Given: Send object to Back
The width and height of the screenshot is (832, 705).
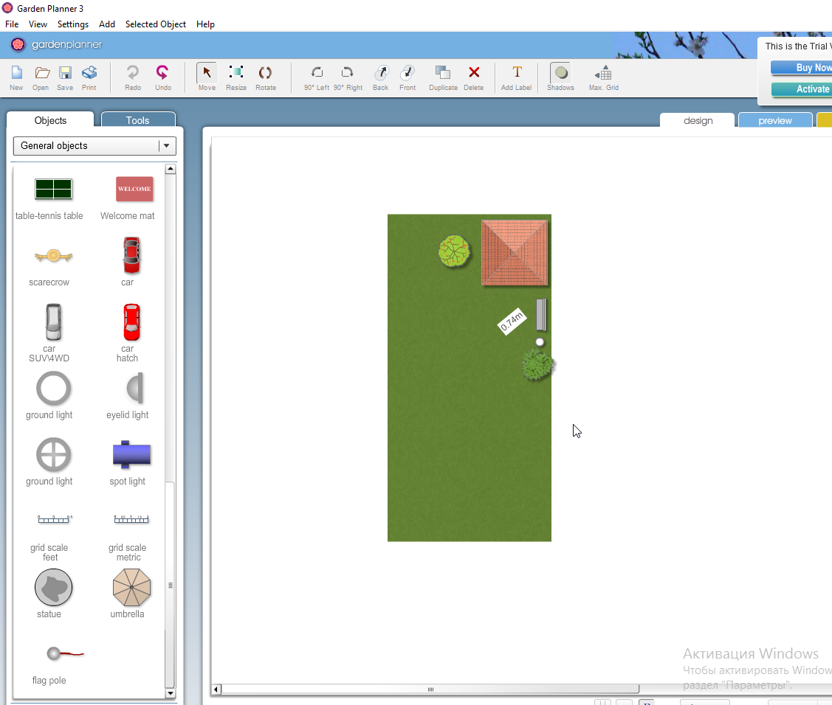Looking at the screenshot, I should 380,78.
